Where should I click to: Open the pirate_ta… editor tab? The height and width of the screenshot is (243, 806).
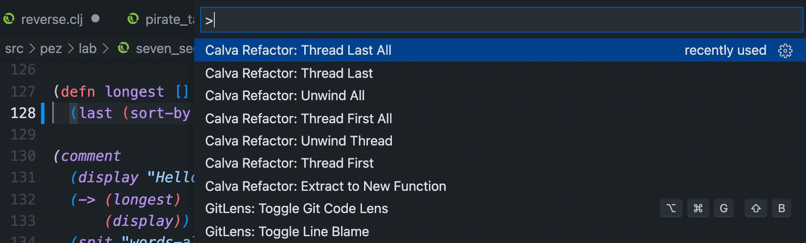[169, 19]
